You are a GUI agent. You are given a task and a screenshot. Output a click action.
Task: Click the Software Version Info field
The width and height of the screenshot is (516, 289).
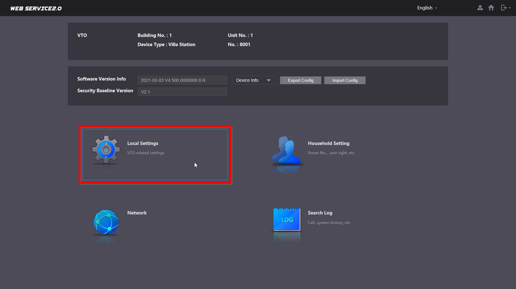[x=182, y=80]
